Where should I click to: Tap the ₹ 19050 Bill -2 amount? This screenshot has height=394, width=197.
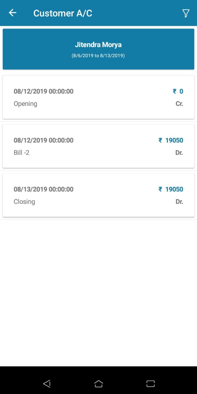point(171,140)
